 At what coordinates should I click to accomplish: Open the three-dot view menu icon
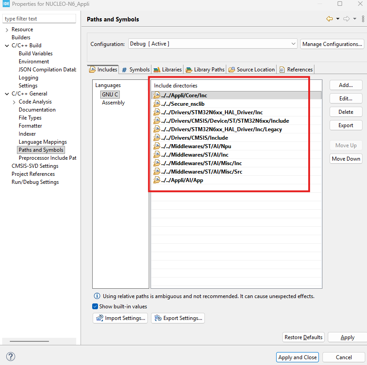coord(363,19)
